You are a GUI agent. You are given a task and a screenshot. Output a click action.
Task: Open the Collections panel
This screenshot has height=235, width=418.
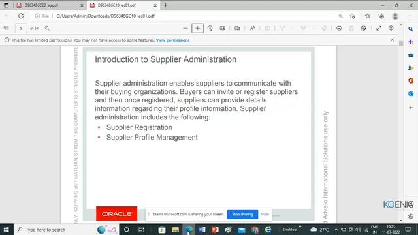pyautogui.click(x=381, y=16)
